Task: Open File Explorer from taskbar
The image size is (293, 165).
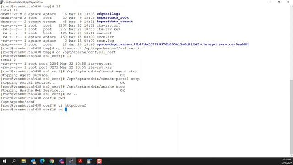Action: pyautogui.click(x=23, y=161)
